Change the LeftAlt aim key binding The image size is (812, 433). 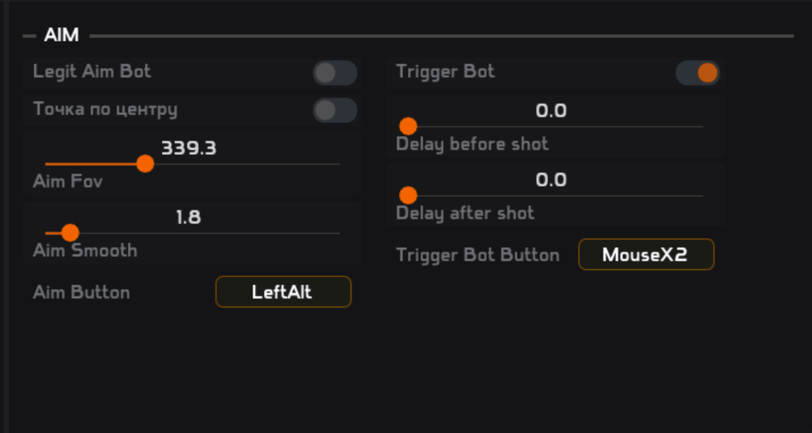(283, 292)
